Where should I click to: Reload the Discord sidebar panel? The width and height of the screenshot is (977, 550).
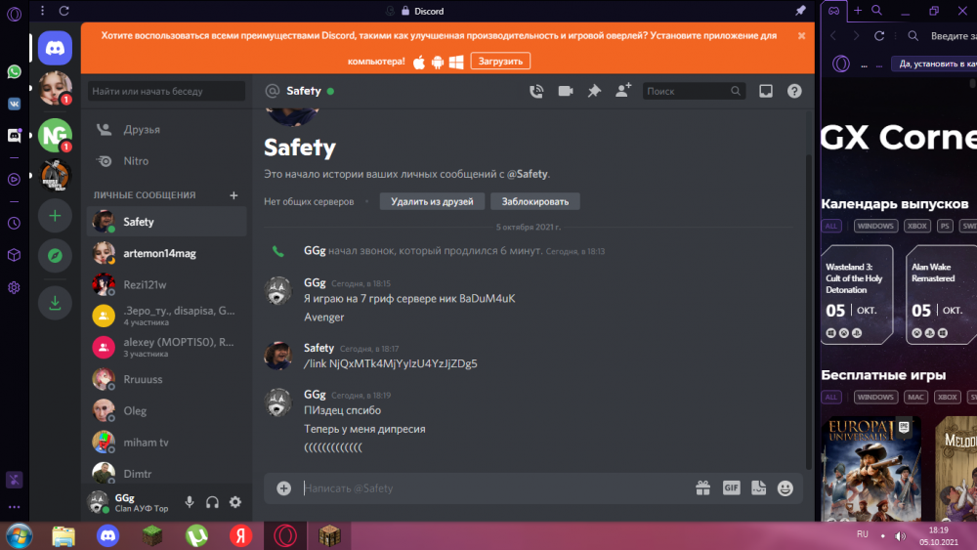pyautogui.click(x=64, y=11)
